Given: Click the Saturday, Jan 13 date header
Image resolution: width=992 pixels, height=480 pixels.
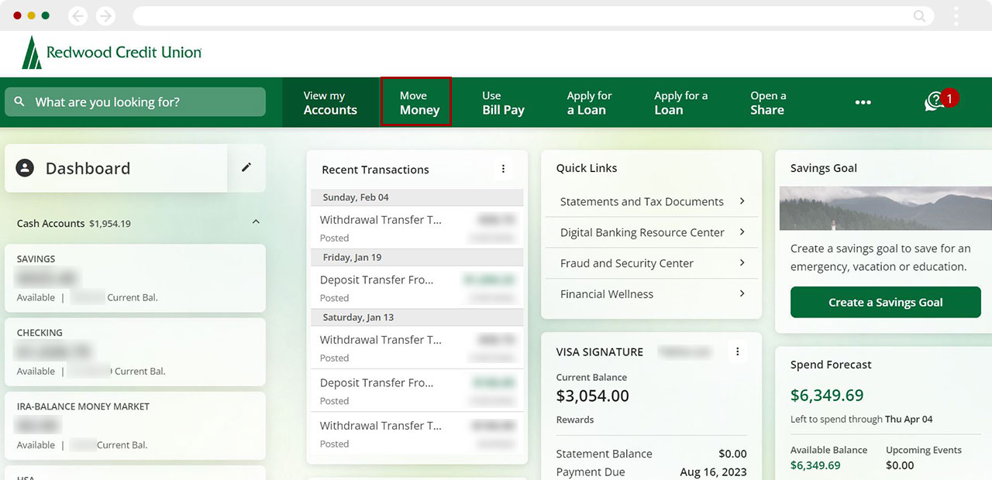Looking at the screenshot, I should [417, 317].
